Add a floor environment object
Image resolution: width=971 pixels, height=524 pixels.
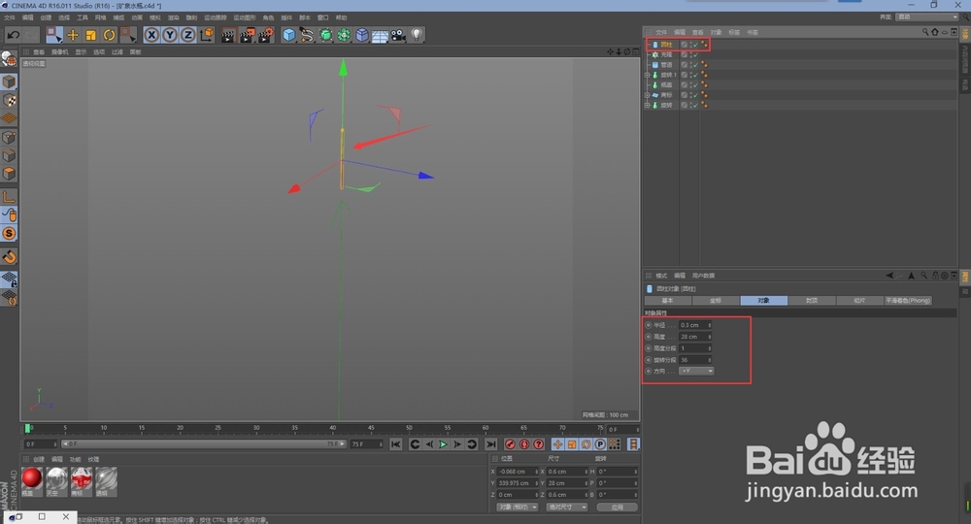coord(380,35)
